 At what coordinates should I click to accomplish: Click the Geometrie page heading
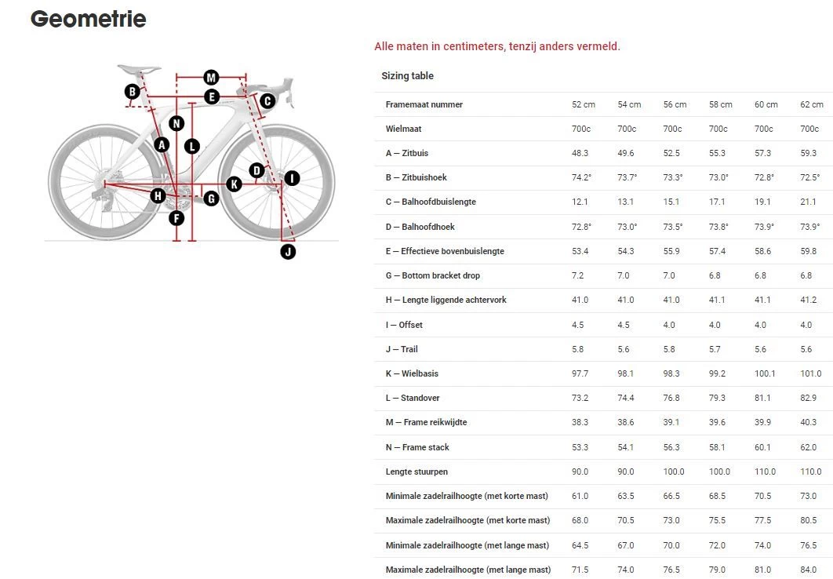88,19
